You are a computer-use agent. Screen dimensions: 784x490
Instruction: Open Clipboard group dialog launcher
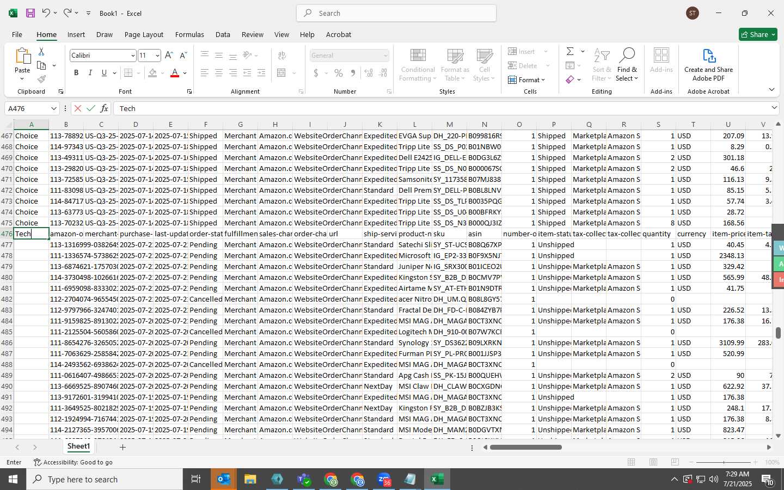pyautogui.click(x=60, y=91)
